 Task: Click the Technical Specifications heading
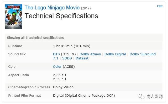click(x=61, y=16)
